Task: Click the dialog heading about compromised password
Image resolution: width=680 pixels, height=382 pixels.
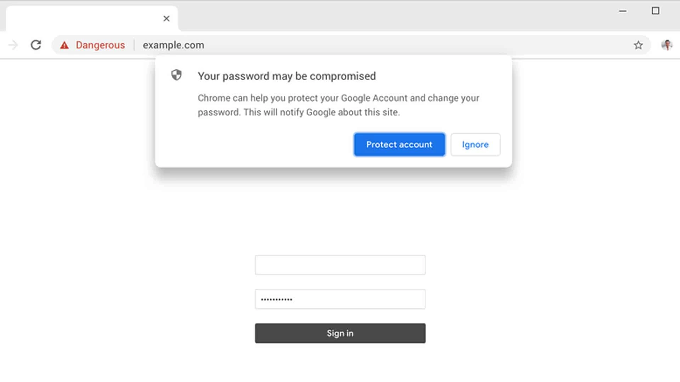Action: tap(287, 76)
